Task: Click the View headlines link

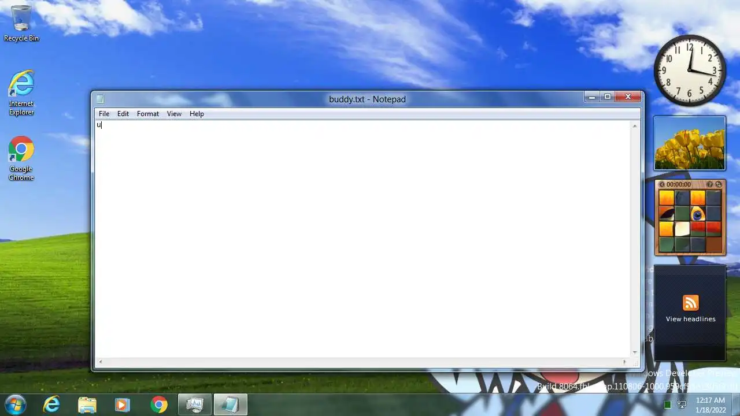Action: pos(690,319)
